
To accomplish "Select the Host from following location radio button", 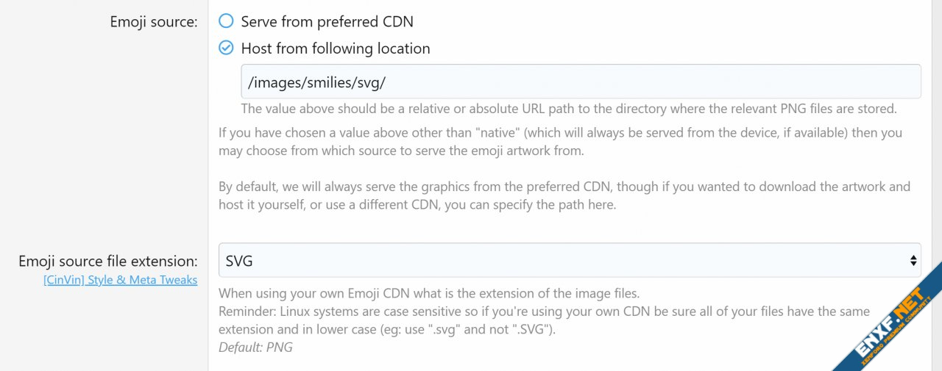I will coord(226,48).
